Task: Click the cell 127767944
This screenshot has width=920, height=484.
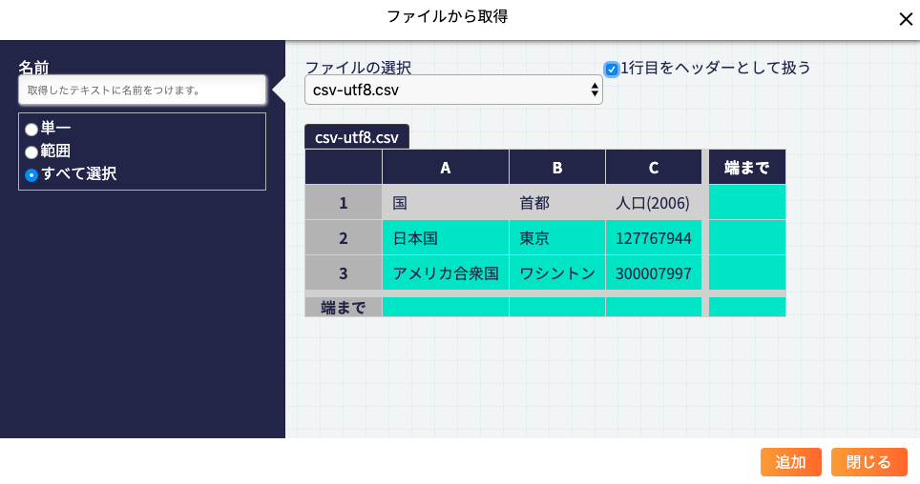Action: [654, 238]
